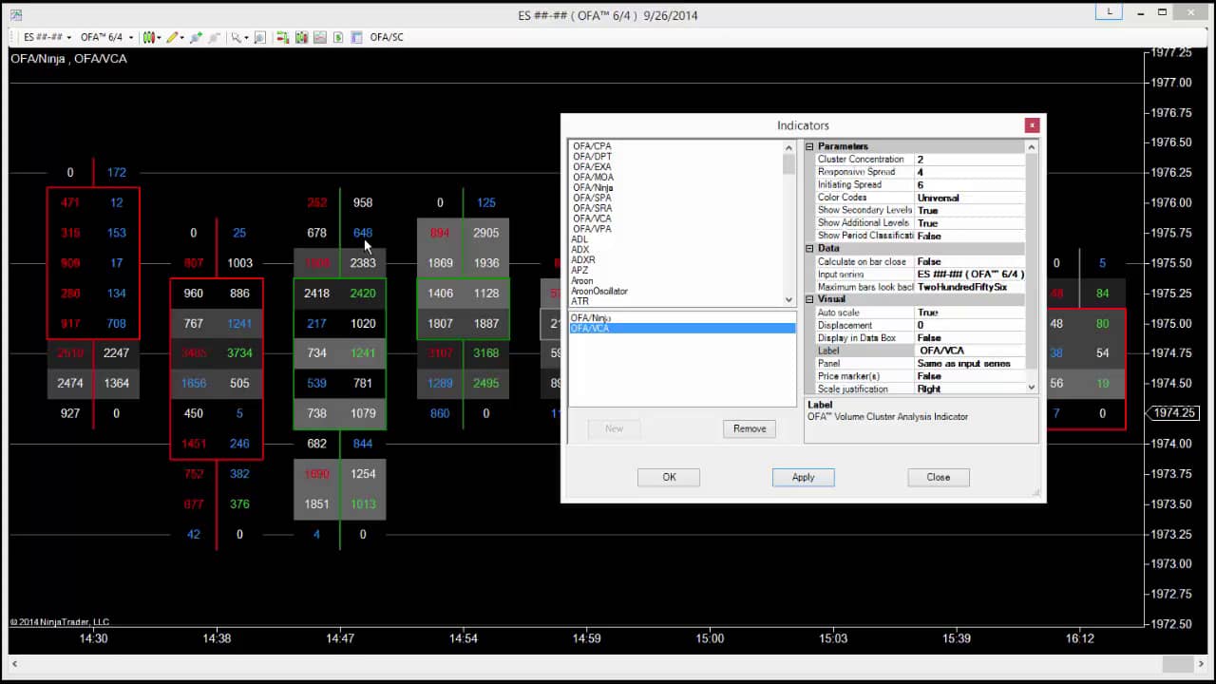Edit the Label OFA/VCA field
Screen dimensions: 1216x684
[969, 351]
